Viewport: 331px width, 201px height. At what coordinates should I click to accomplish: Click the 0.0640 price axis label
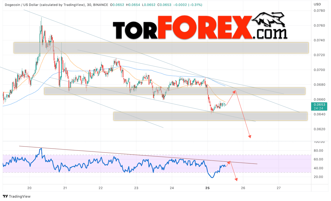click(x=319, y=114)
